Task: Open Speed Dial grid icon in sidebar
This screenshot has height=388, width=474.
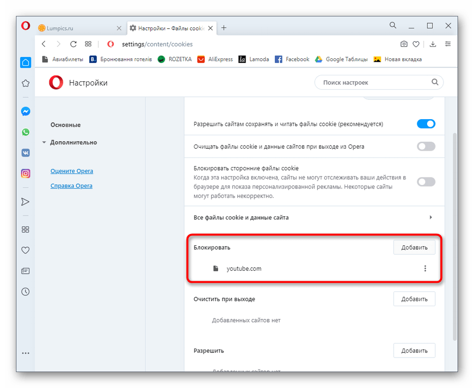Action: [x=25, y=229]
